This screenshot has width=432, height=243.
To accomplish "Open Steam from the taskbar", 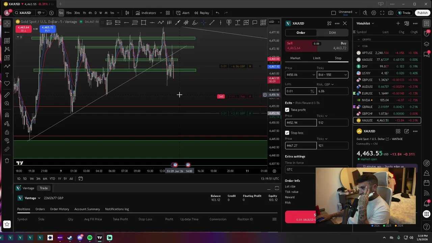I will click(x=70, y=238).
